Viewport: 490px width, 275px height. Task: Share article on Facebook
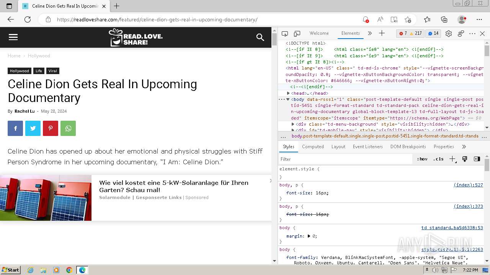(x=15, y=128)
